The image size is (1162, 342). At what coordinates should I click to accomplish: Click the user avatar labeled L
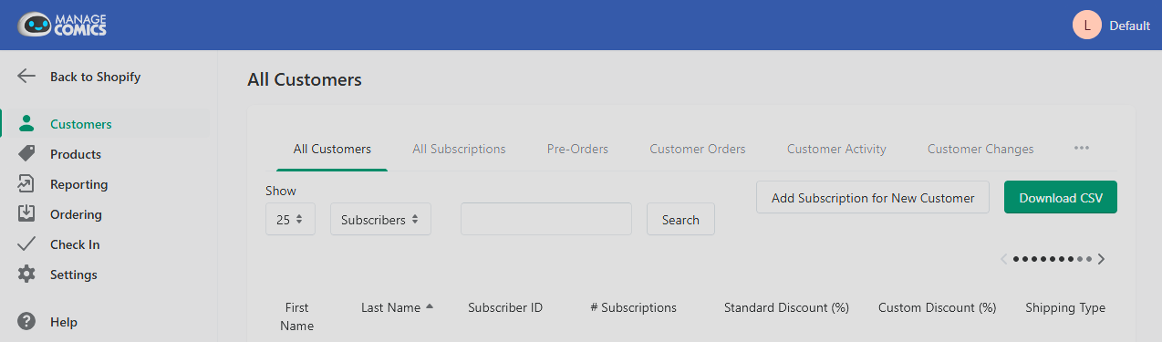(x=1087, y=25)
